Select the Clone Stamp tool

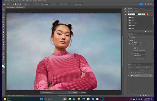coord(3,32)
